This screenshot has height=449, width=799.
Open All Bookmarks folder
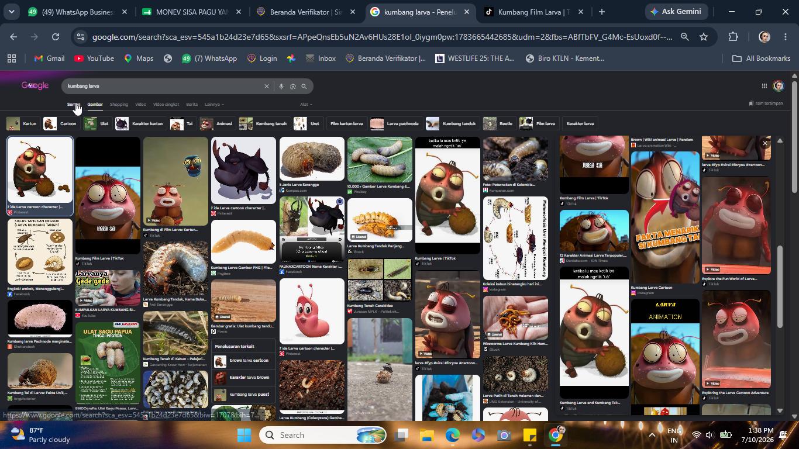pyautogui.click(x=762, y=58)
